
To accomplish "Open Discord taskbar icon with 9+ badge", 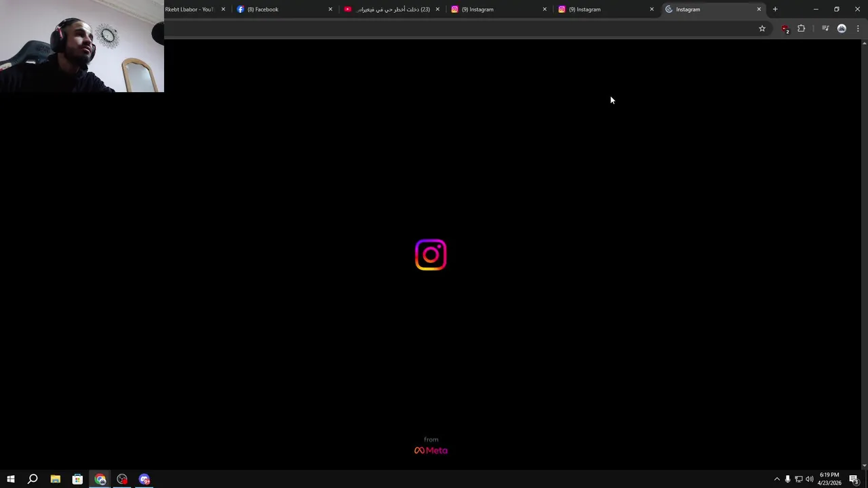I will 144,479.
